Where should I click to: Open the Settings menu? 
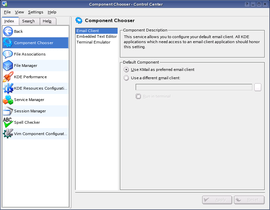tap(36, 12)
